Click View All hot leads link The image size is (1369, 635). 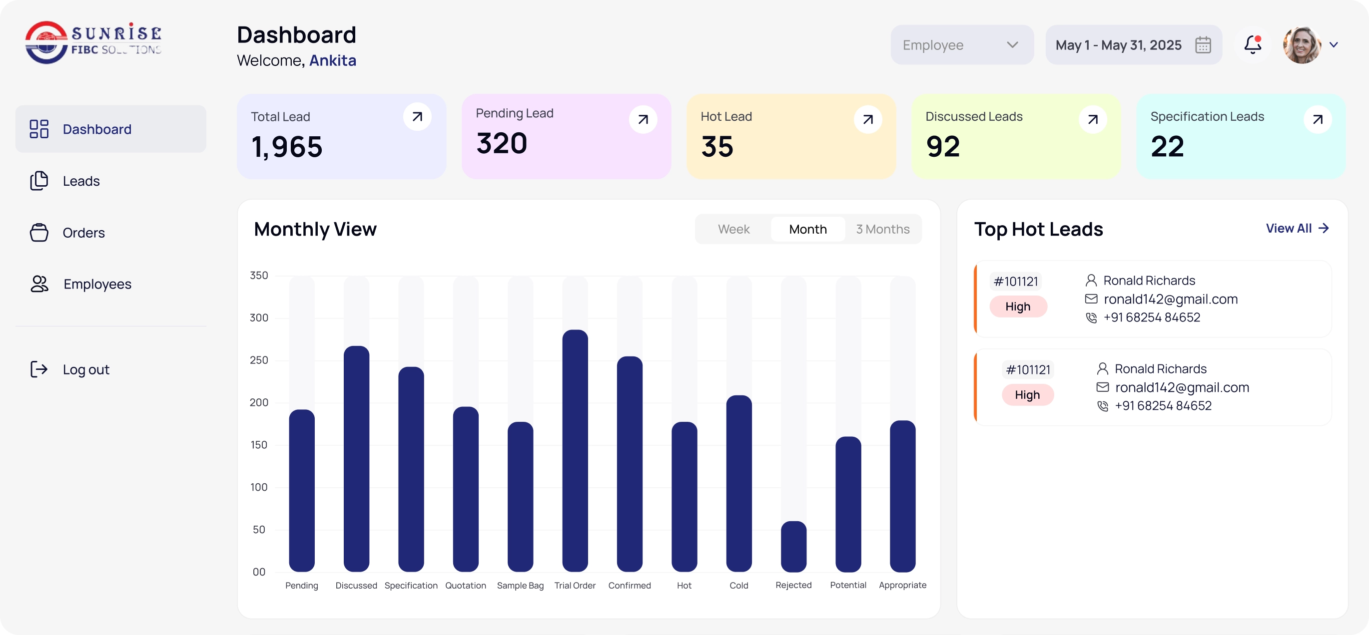1297,228
